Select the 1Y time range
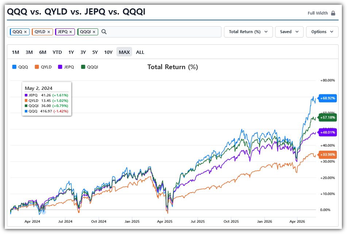The width and height of the screenshot is (347, 234). coord(71,52)
